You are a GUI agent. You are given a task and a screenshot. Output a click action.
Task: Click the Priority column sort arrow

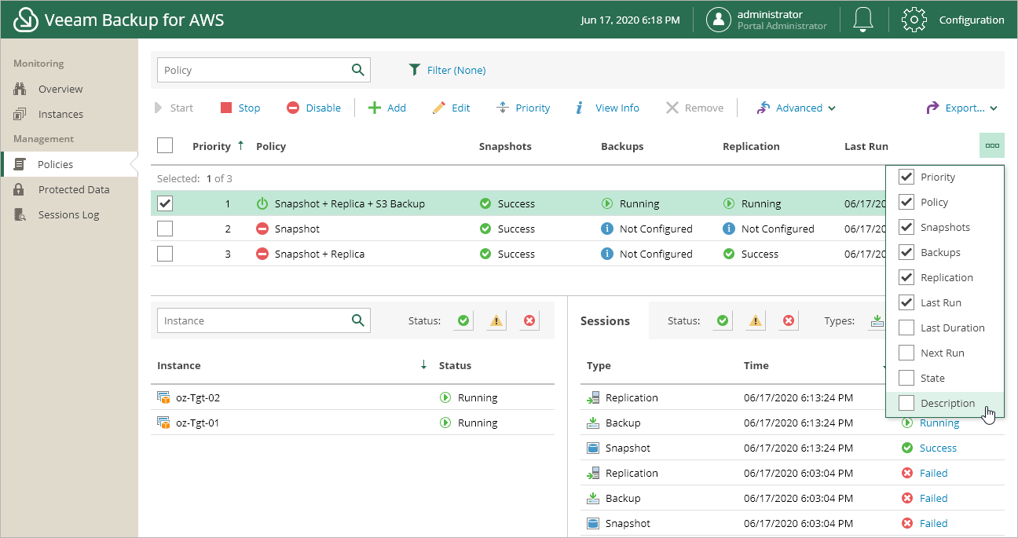coord(240,145)
